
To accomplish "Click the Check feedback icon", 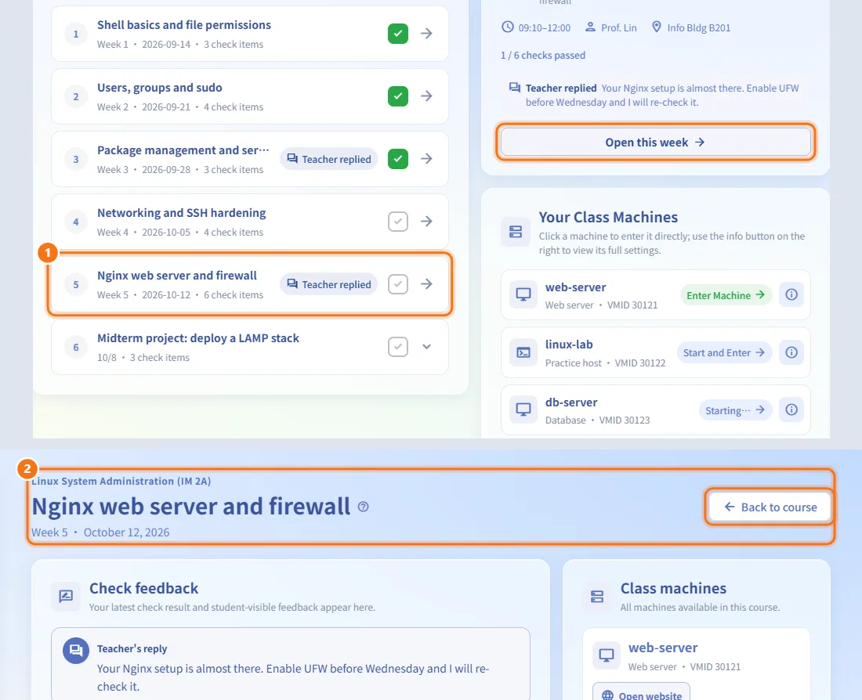I will [x=66, y=596].
